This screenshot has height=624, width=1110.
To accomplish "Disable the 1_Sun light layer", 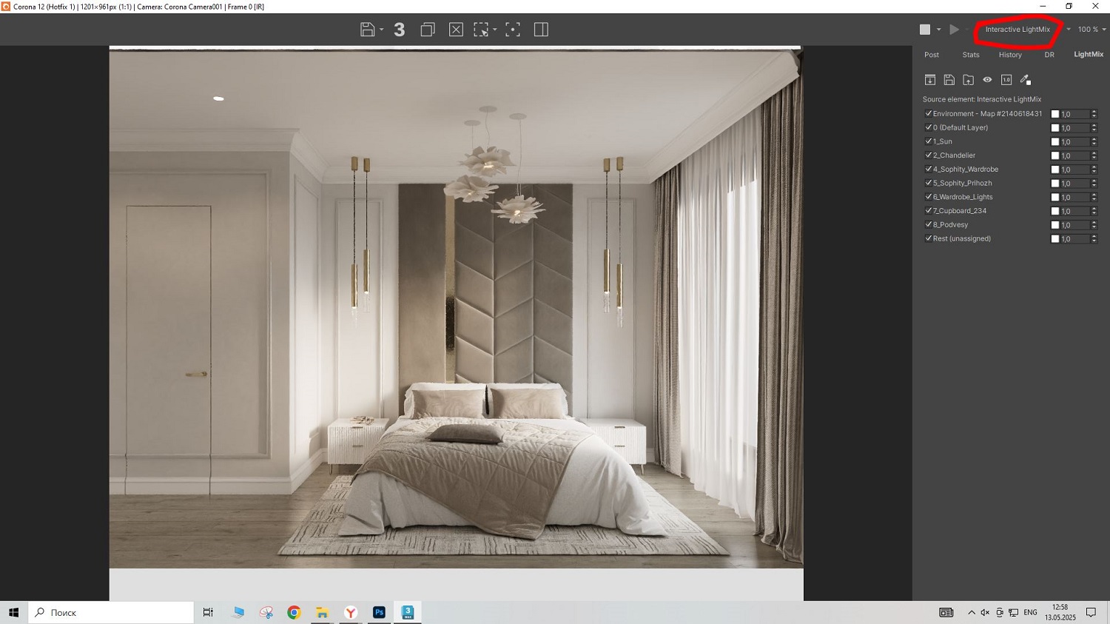I will (928, 141).
